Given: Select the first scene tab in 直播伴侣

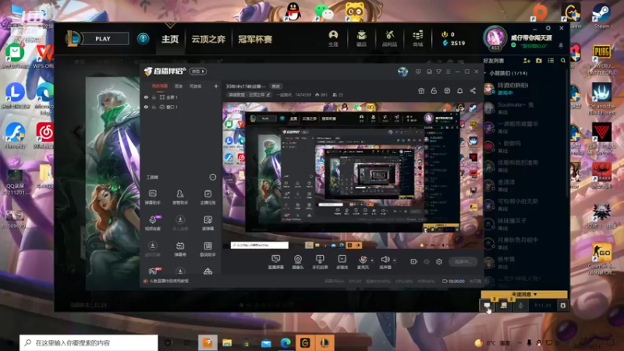Looking at the screenshot, I should pos(160,86).
